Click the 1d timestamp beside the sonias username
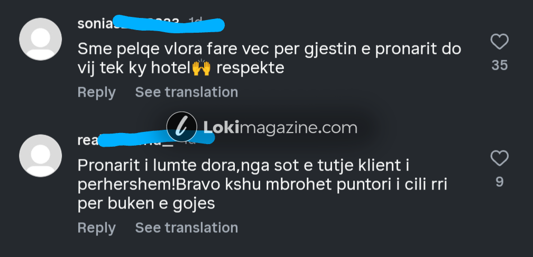Image resolution: width=533 pixels, height=257 pixels. pyautogui.click(x=195, y=22)
